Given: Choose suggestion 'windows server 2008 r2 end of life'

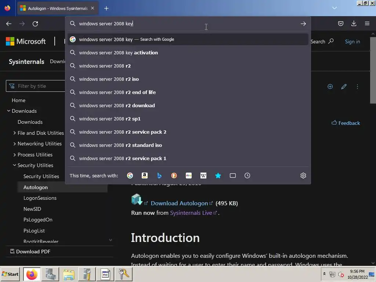Looking at the screenshot, I should 188,92.
